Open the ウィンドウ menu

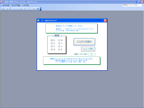click(16, 5)
